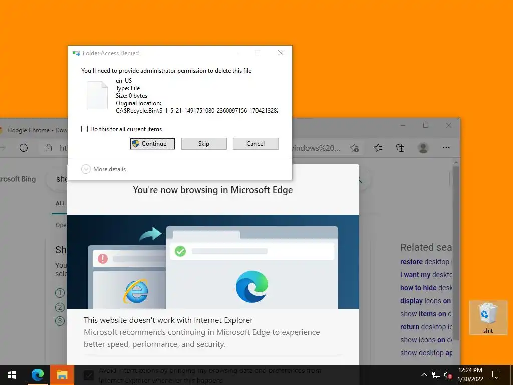Click the network tray icon

[x=436, y=375]
